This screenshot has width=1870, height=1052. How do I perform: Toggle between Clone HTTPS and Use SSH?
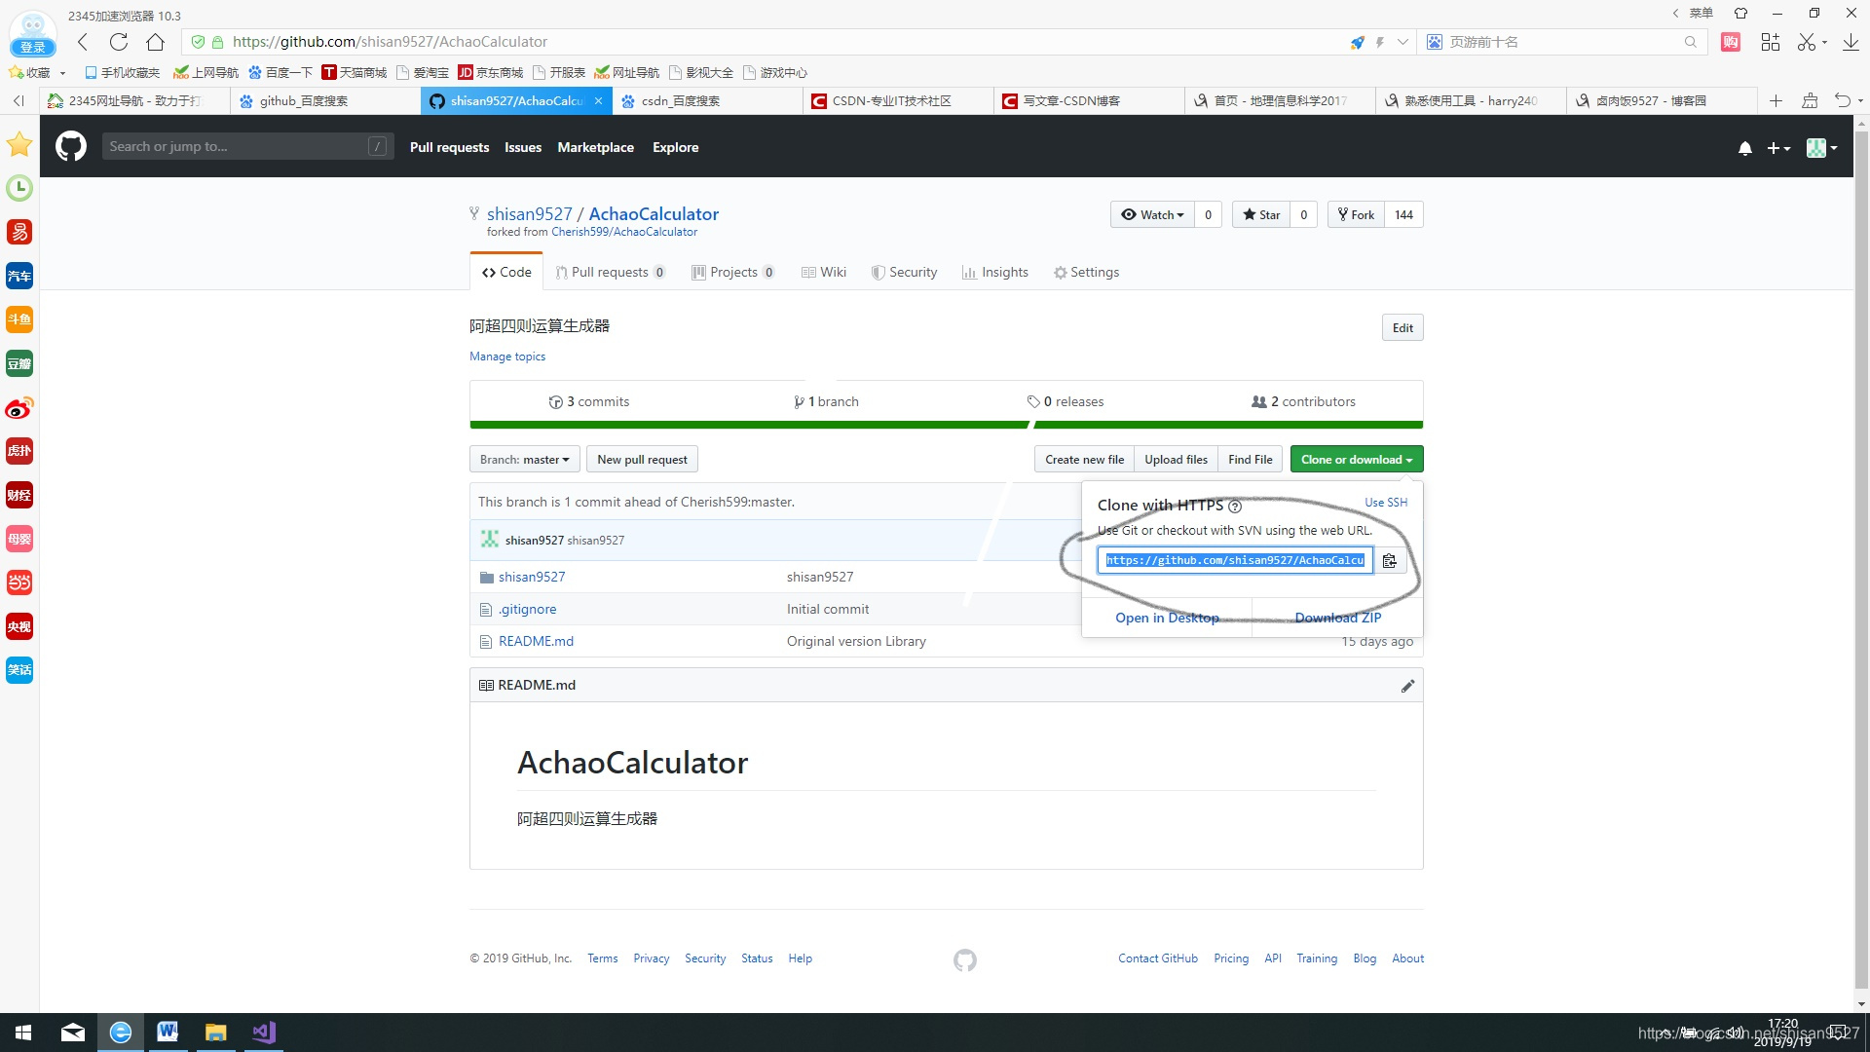click(1385, 503)
